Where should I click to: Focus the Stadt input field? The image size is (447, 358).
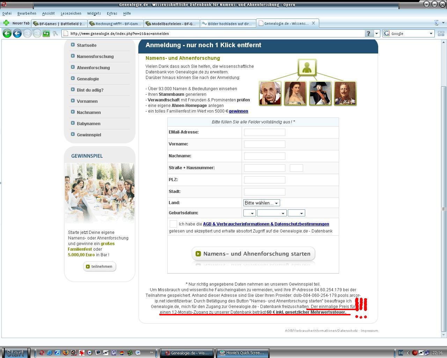265,192
